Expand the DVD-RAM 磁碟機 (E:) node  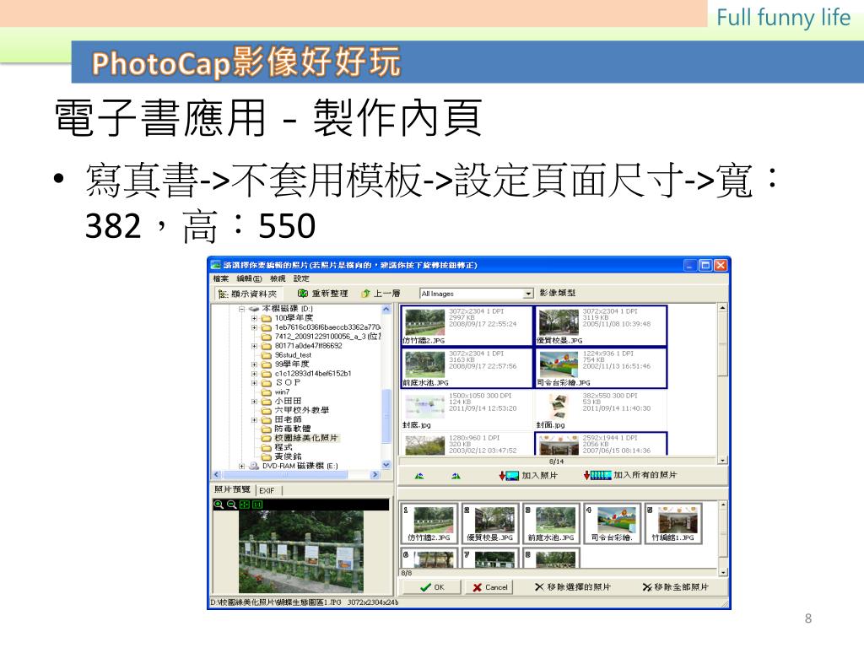(241, 466)
